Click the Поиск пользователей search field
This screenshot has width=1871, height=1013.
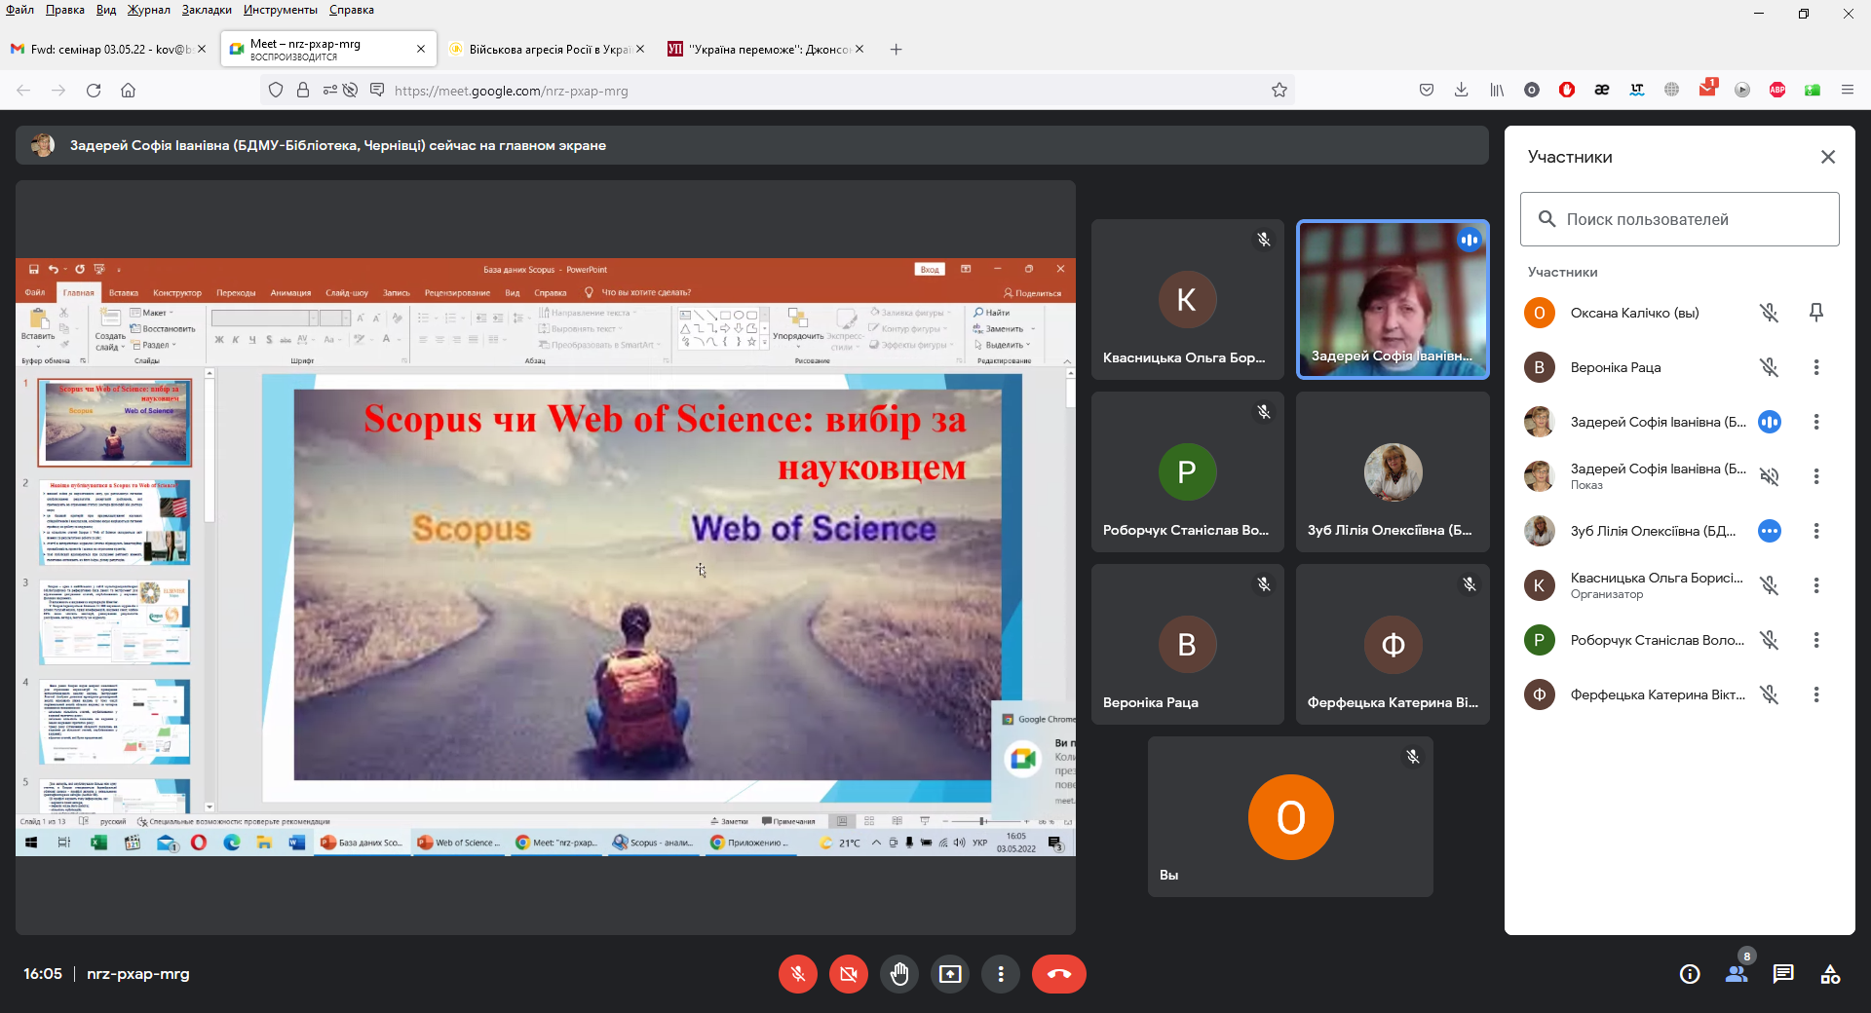point(1680,219)
